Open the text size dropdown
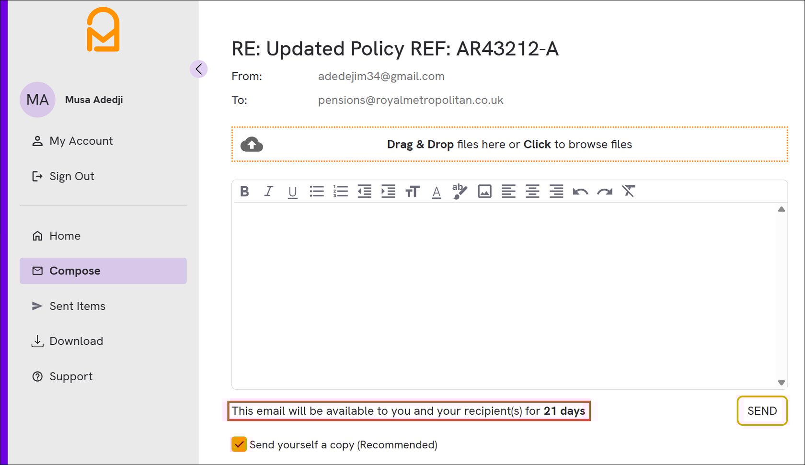This screenshot has height=465, width=805. pyautogui.click(x=413, y=191)
